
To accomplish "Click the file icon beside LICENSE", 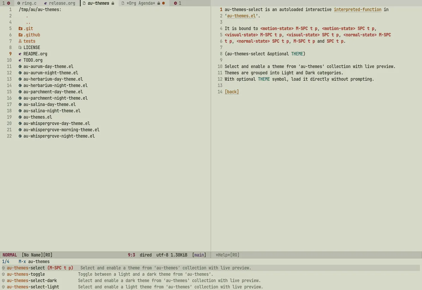I will (20, 47).
